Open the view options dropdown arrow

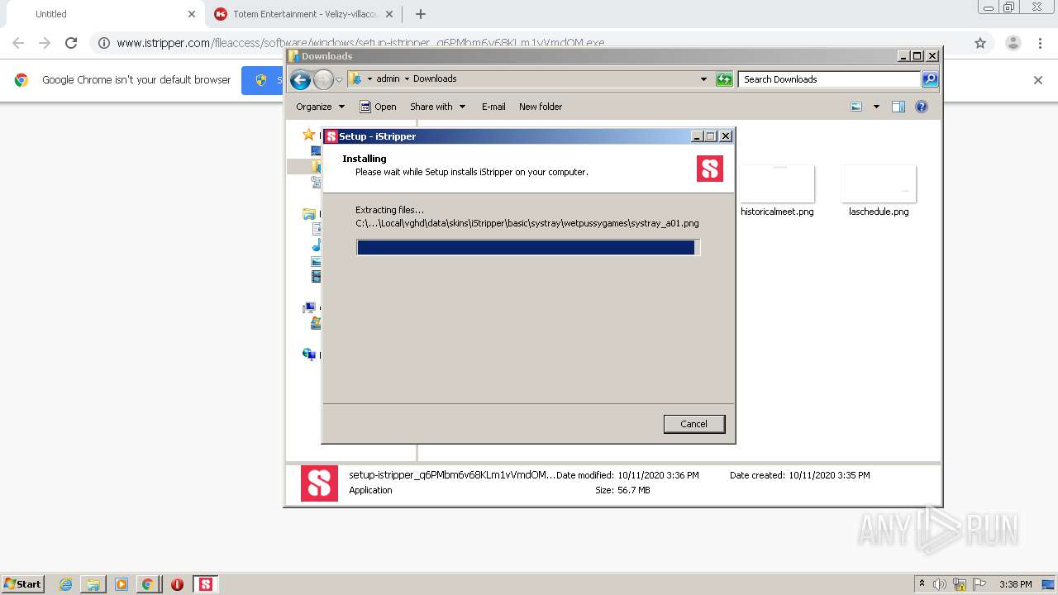(x=876, y=107)
